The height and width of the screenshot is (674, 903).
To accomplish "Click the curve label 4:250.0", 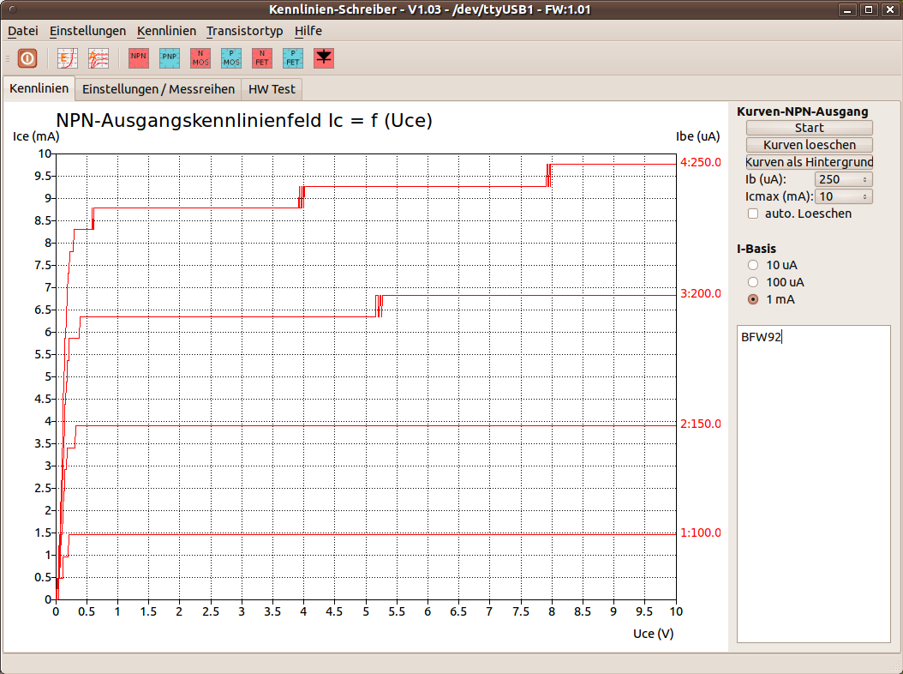I will pyautogui.click(x=701, y=163).
